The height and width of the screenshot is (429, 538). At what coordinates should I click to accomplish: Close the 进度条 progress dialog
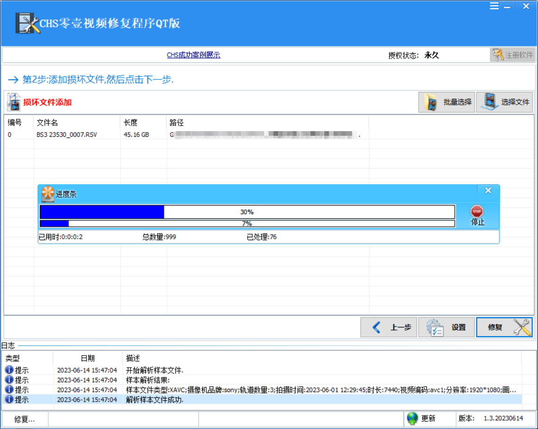point(488,190)
